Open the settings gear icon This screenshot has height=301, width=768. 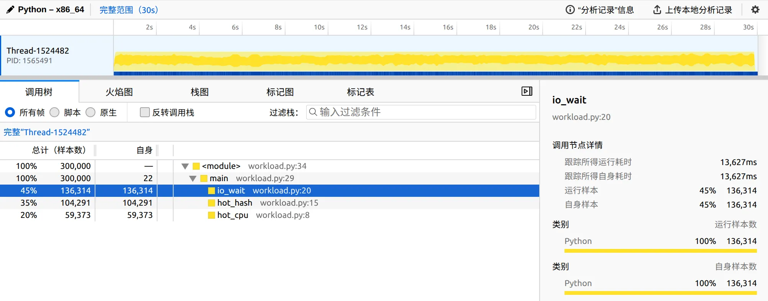click(x=755, y=10)
